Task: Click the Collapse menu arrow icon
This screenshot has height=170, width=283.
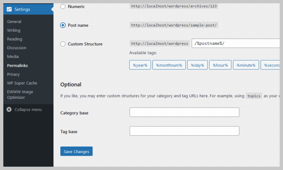Action: click(9, 109)
